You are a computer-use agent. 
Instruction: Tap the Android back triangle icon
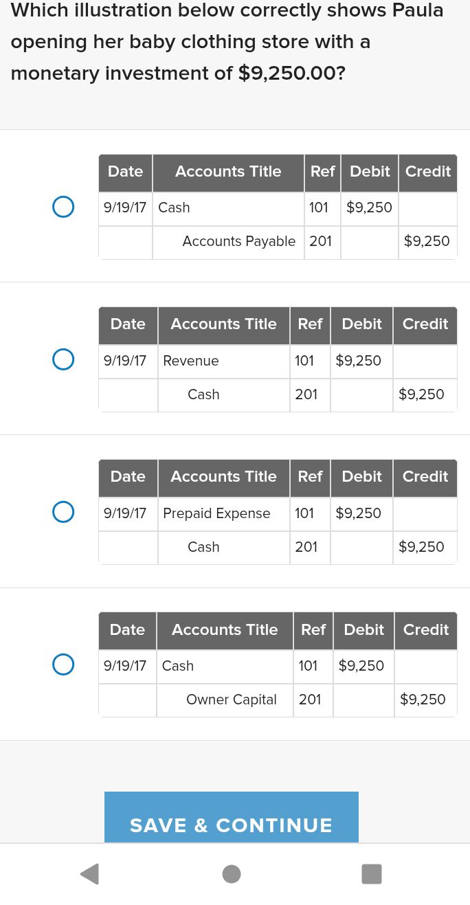[x=90, y=873]
